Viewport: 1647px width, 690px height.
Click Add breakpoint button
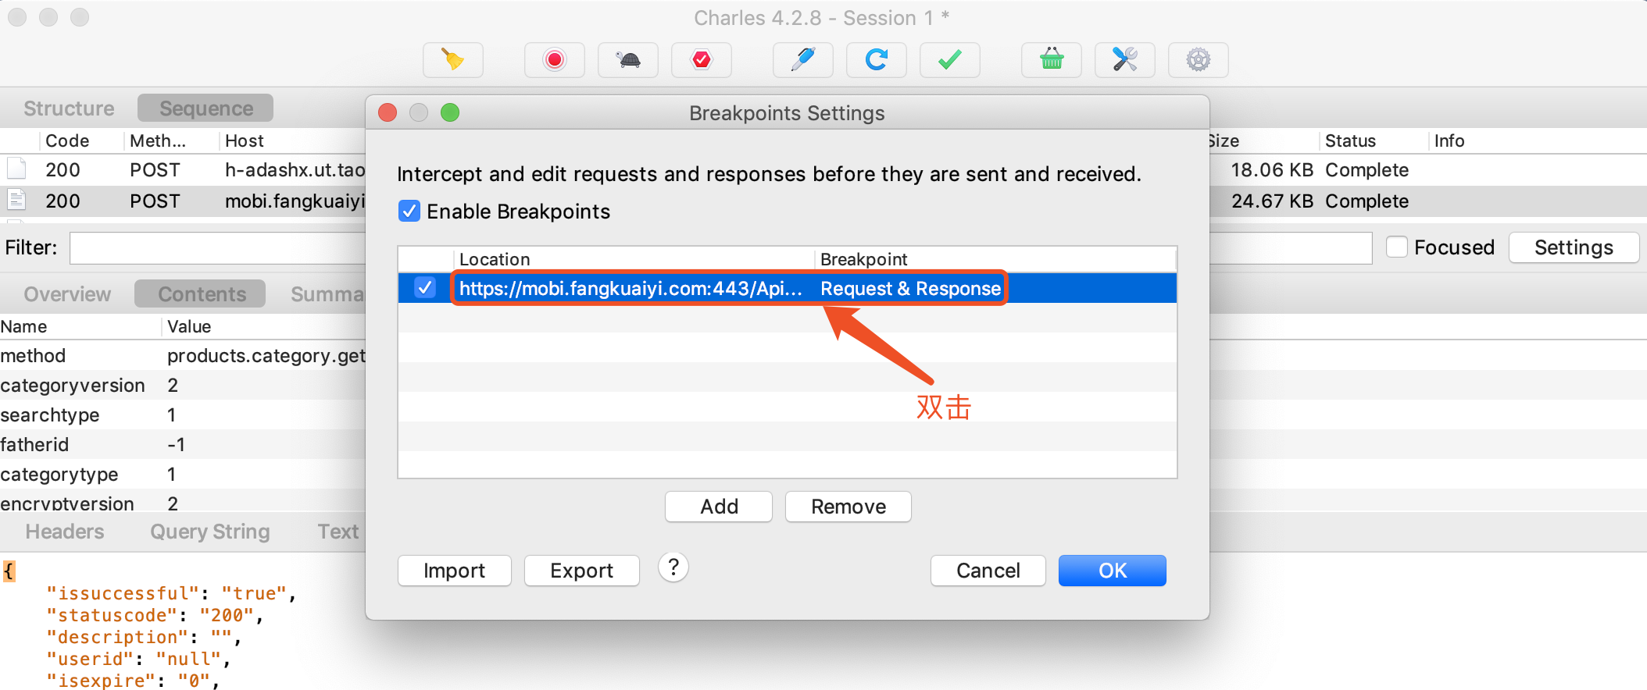click(x=719, y=507)
